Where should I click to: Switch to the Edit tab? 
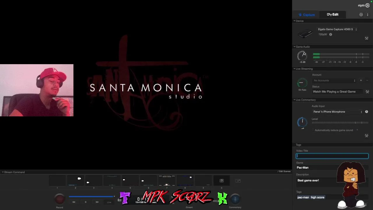point(332,15)
